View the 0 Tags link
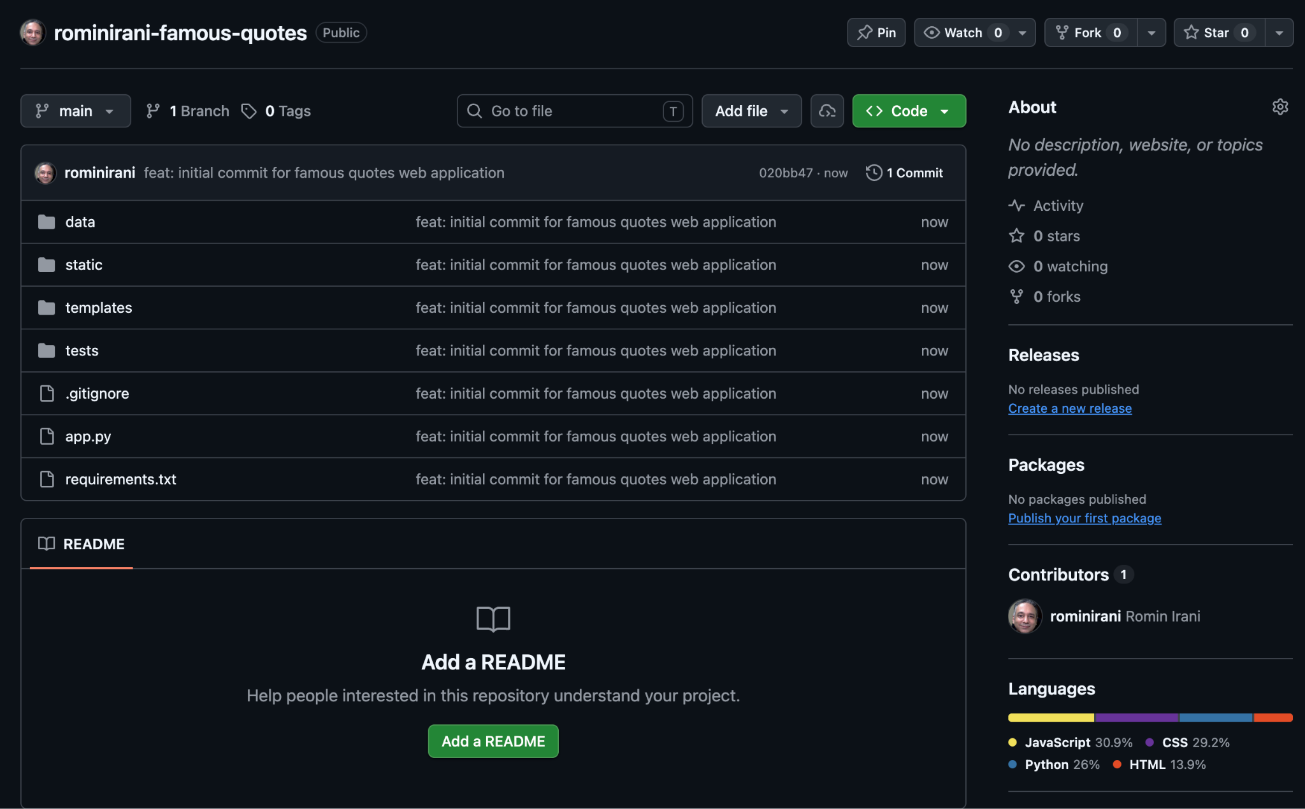This screenshot has height=809, width=1305. 276,111
